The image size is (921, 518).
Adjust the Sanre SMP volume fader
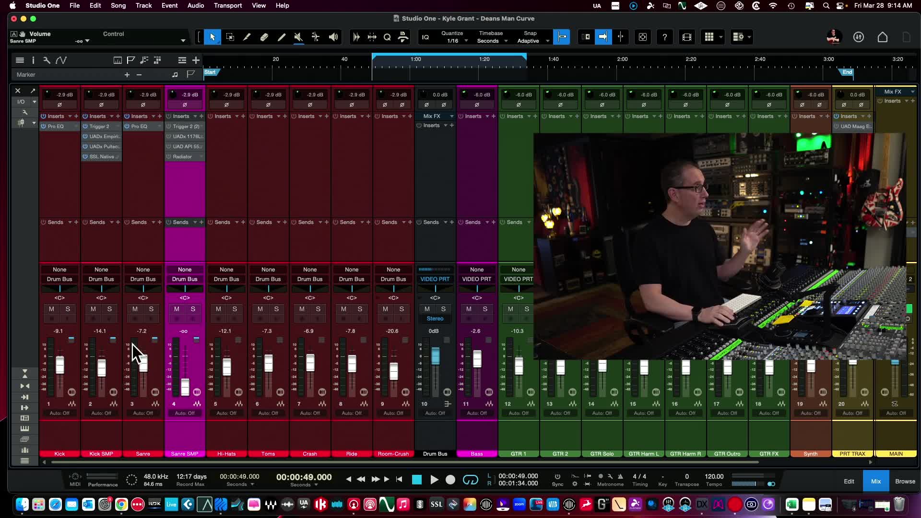pos(185,387)
